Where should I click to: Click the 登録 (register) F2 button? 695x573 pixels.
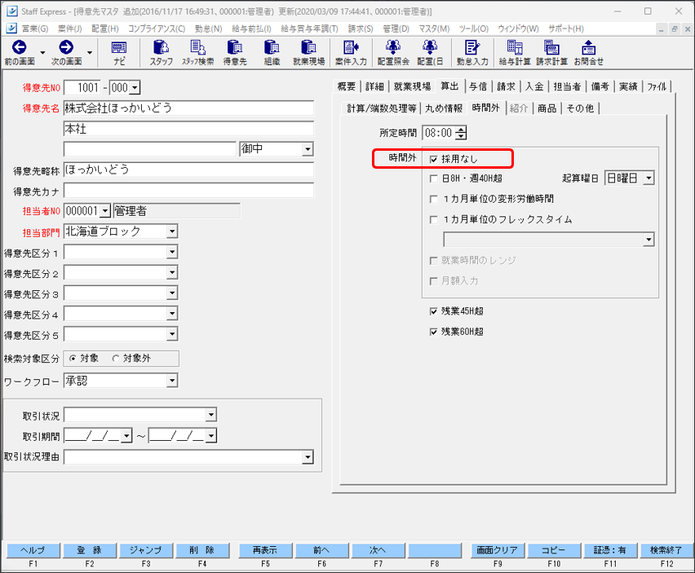[89, 550]
